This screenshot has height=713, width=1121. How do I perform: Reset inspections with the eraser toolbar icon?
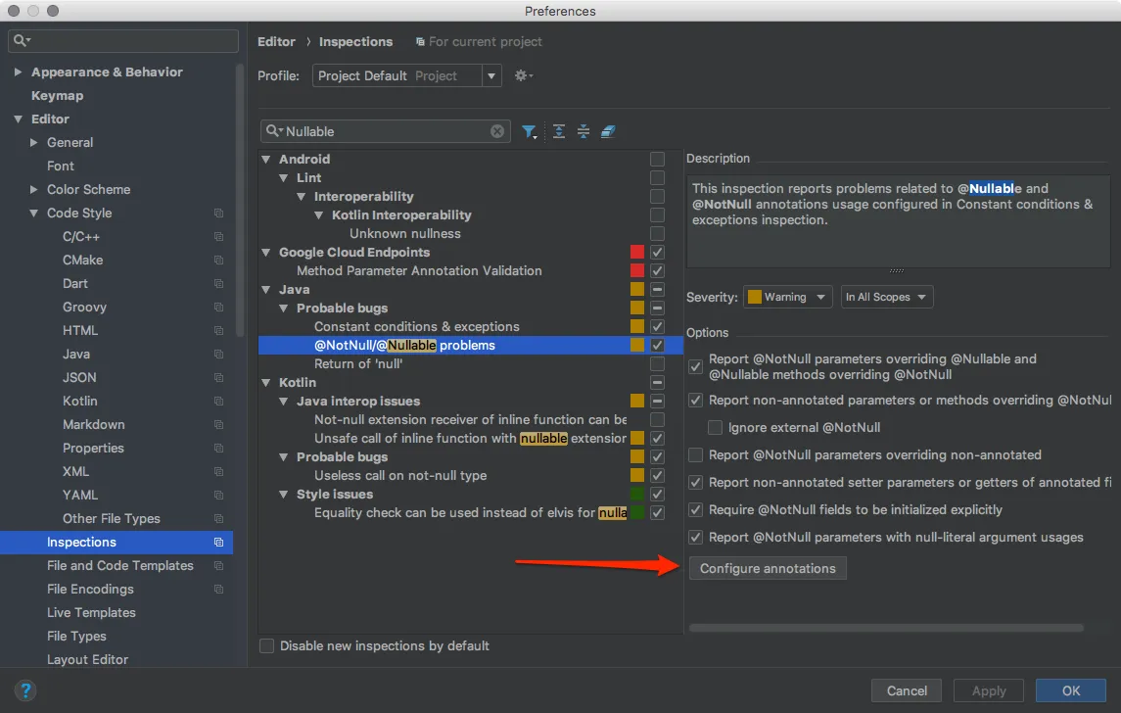[x=608, y=130]
